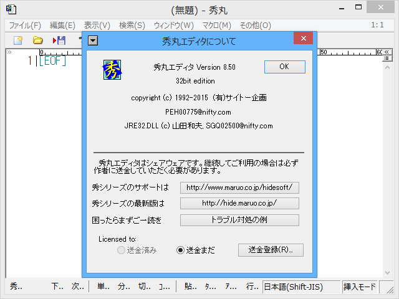
Task: Click the ﾀ... function key button
Action: click(x=211, y=287)
